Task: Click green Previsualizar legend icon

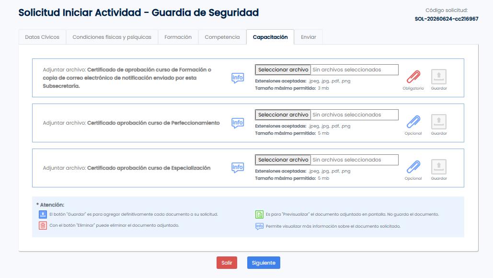Action: point(259,214)
